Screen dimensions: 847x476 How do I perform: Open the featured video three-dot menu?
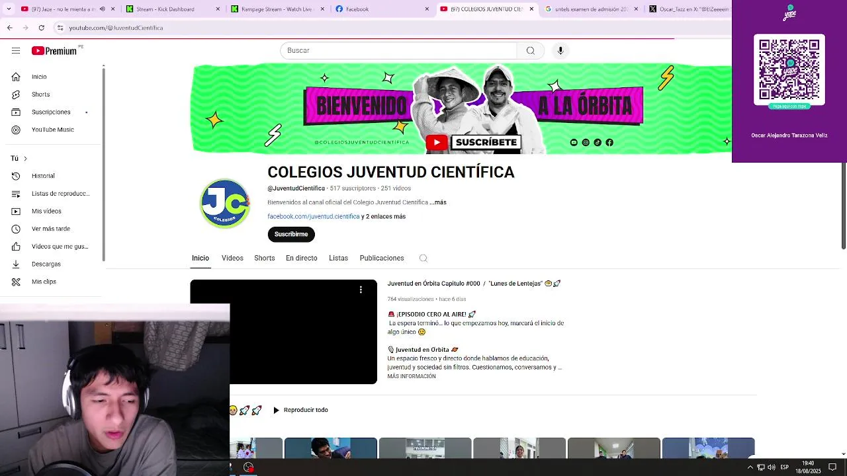(361, 290)
